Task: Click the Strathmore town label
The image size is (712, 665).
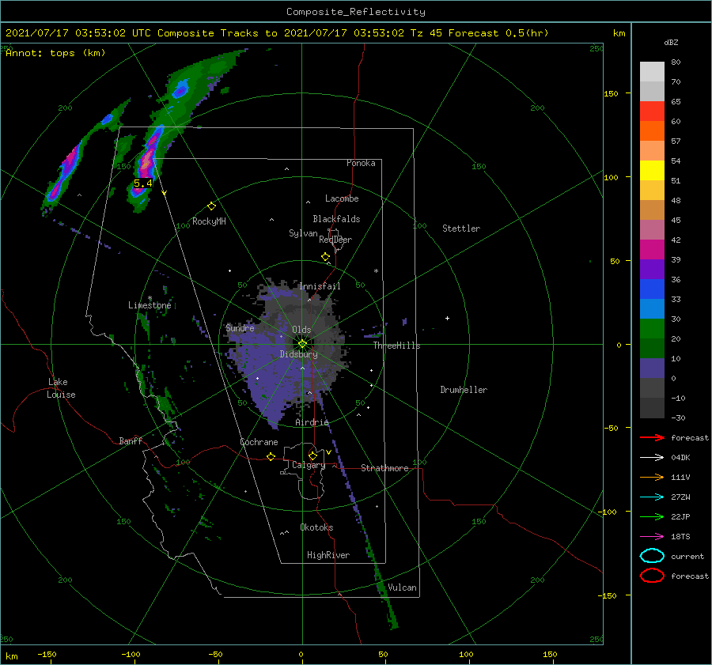Action: [384, 468]
